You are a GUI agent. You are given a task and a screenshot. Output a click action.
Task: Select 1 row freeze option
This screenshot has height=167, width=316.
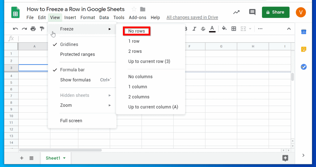tap(150, 41)
